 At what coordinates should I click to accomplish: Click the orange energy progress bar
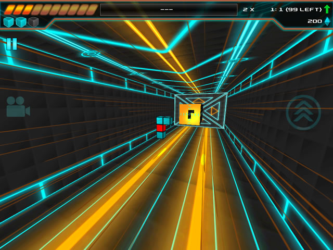click(x=51, y=9)
